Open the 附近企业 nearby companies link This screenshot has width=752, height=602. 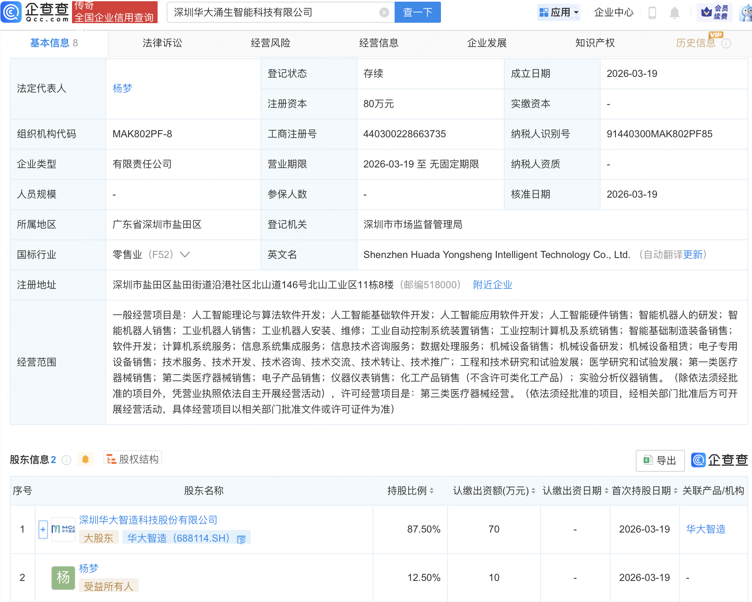coord(492,285)
